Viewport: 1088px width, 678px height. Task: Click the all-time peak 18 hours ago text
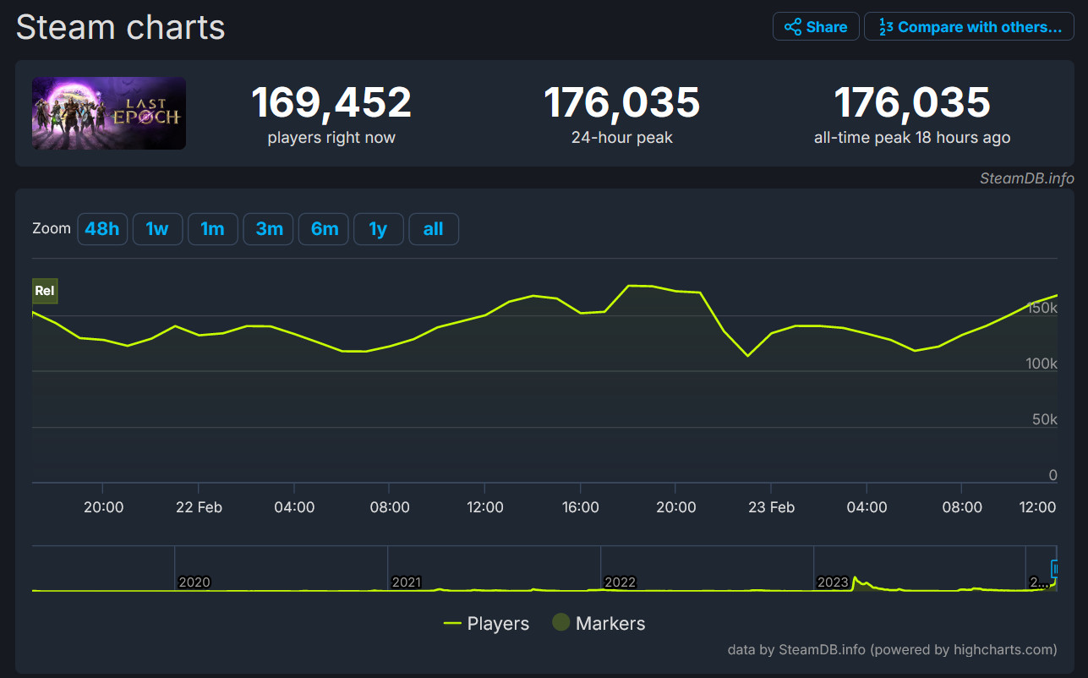(x=912, y=137)
